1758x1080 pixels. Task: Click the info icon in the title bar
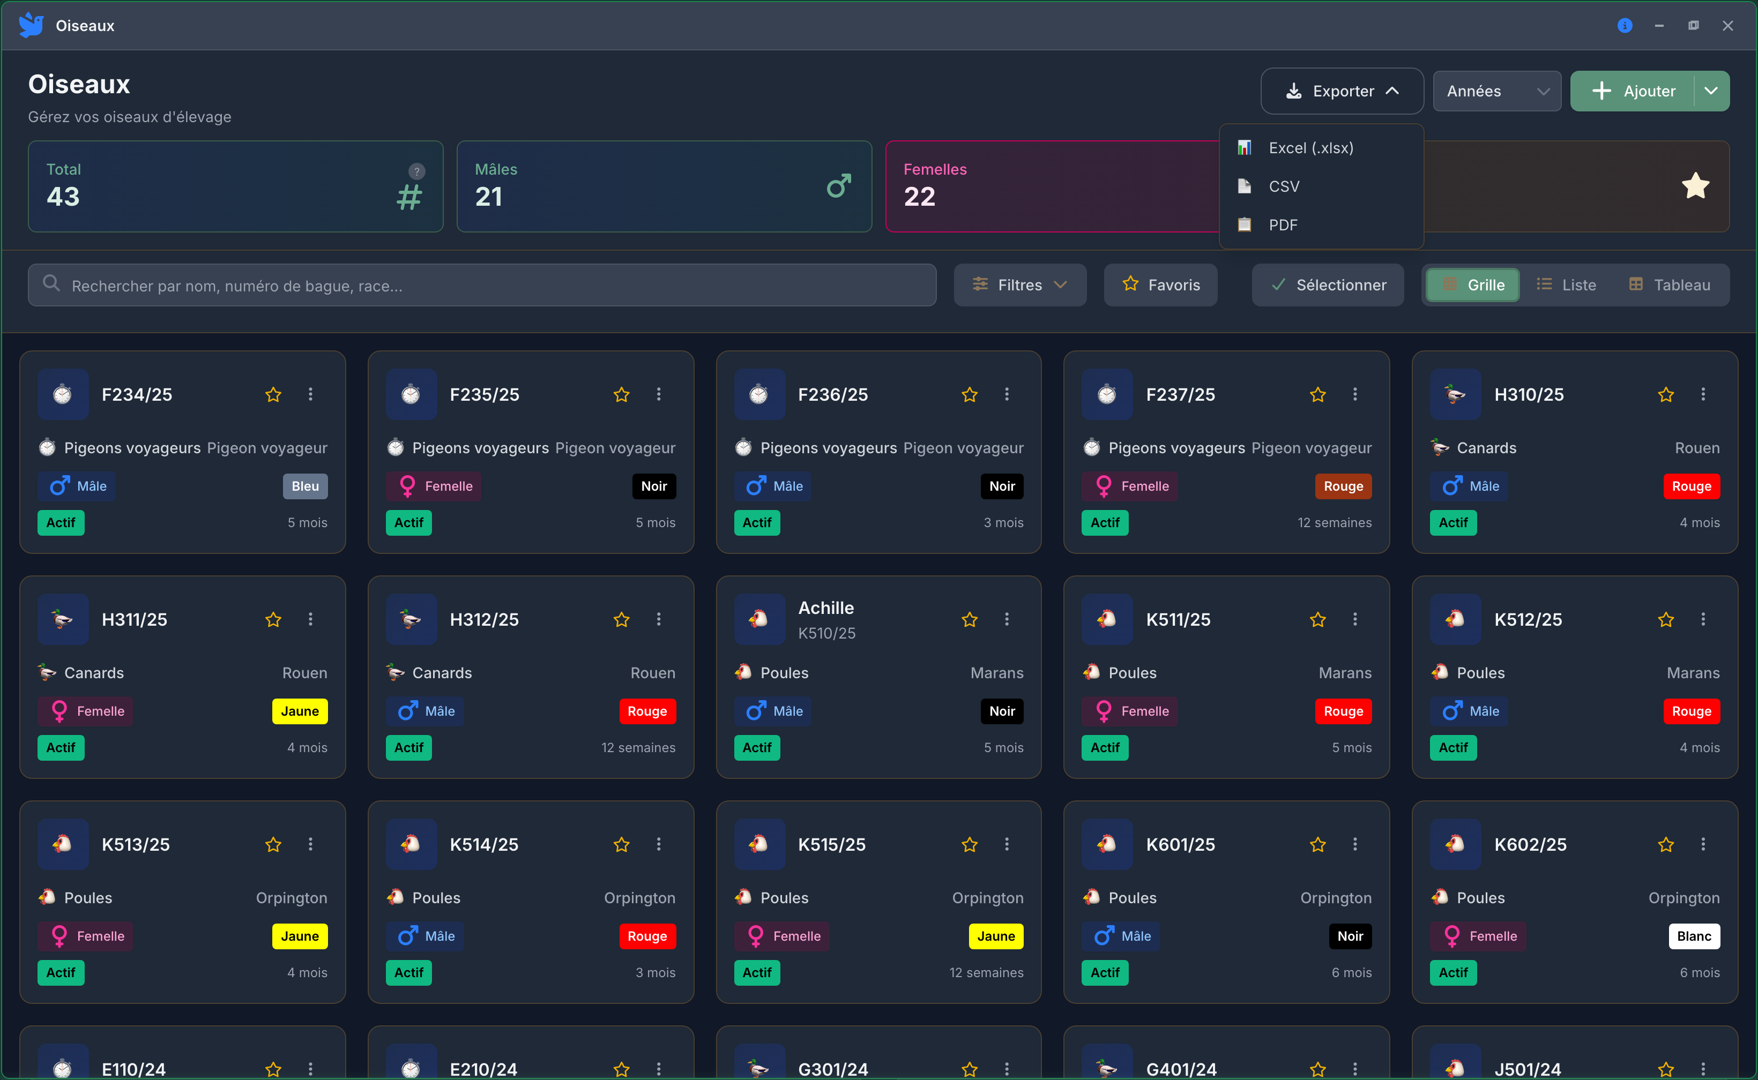[1625, 26]
